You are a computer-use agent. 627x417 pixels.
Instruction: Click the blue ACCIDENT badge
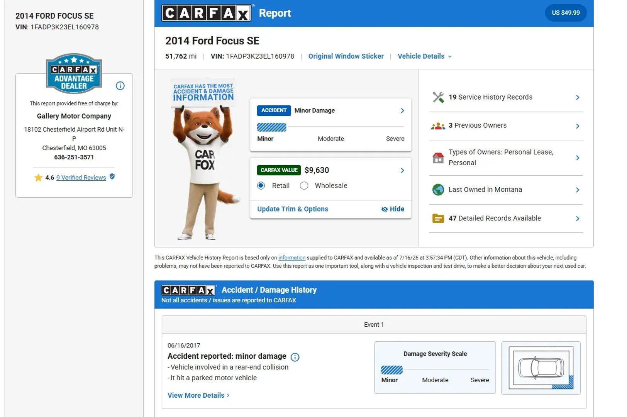point(274,110)
